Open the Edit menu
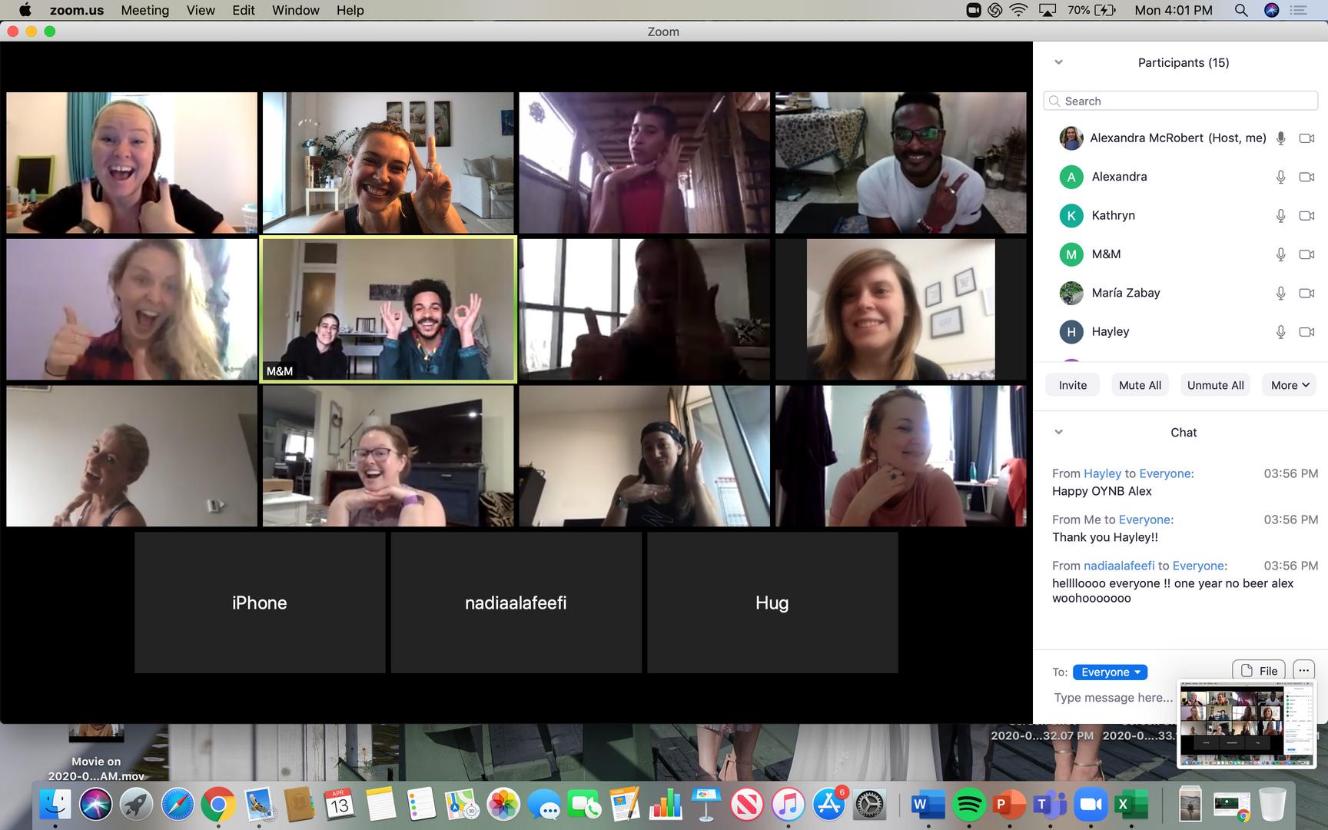1328x830 pixels. [x=244, y=10]
